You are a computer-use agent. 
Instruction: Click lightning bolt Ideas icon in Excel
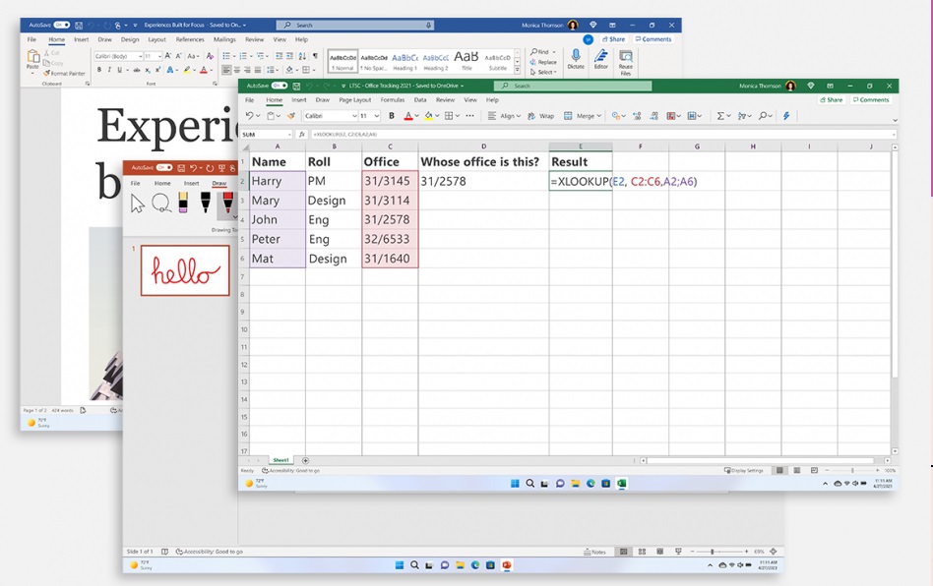pos(786,116)
